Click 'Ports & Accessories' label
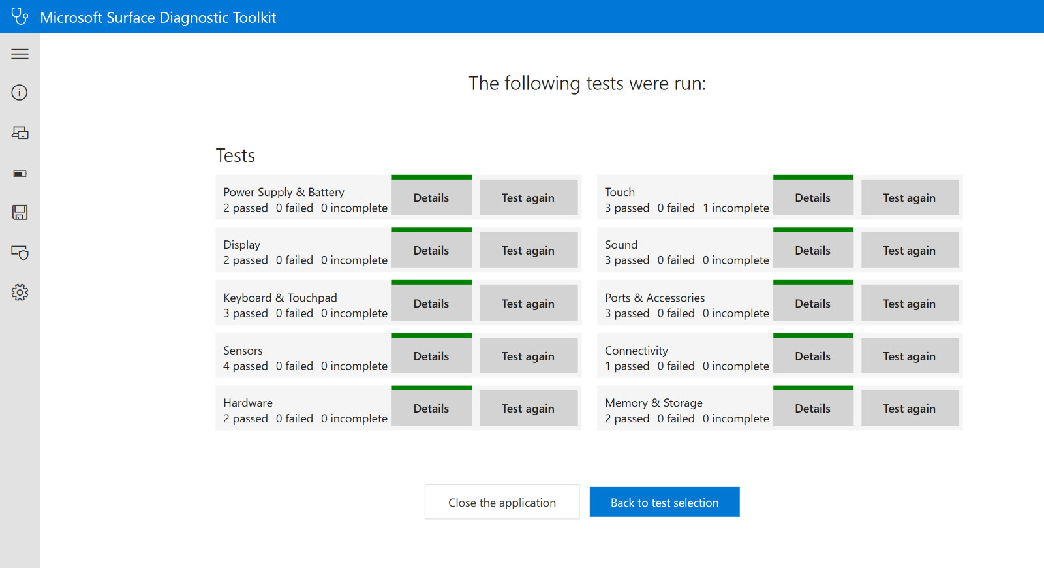1044x568 pixels. coord(654,298)
